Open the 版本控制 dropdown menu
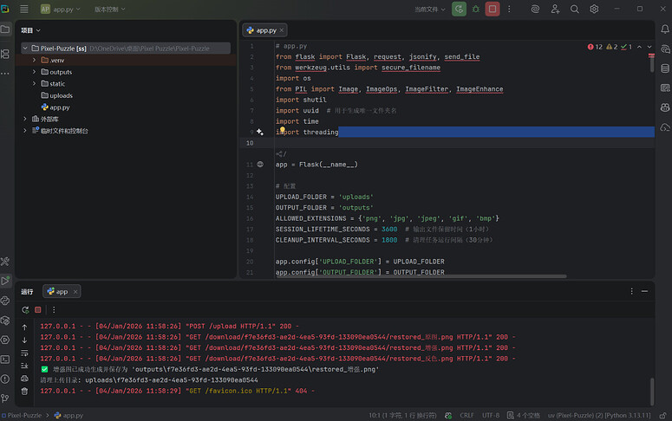Screen dimensions: 672x421 (109, 9)
